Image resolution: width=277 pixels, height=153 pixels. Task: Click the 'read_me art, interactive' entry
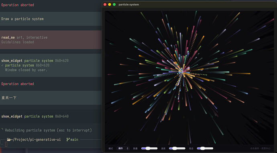(24, 37)
